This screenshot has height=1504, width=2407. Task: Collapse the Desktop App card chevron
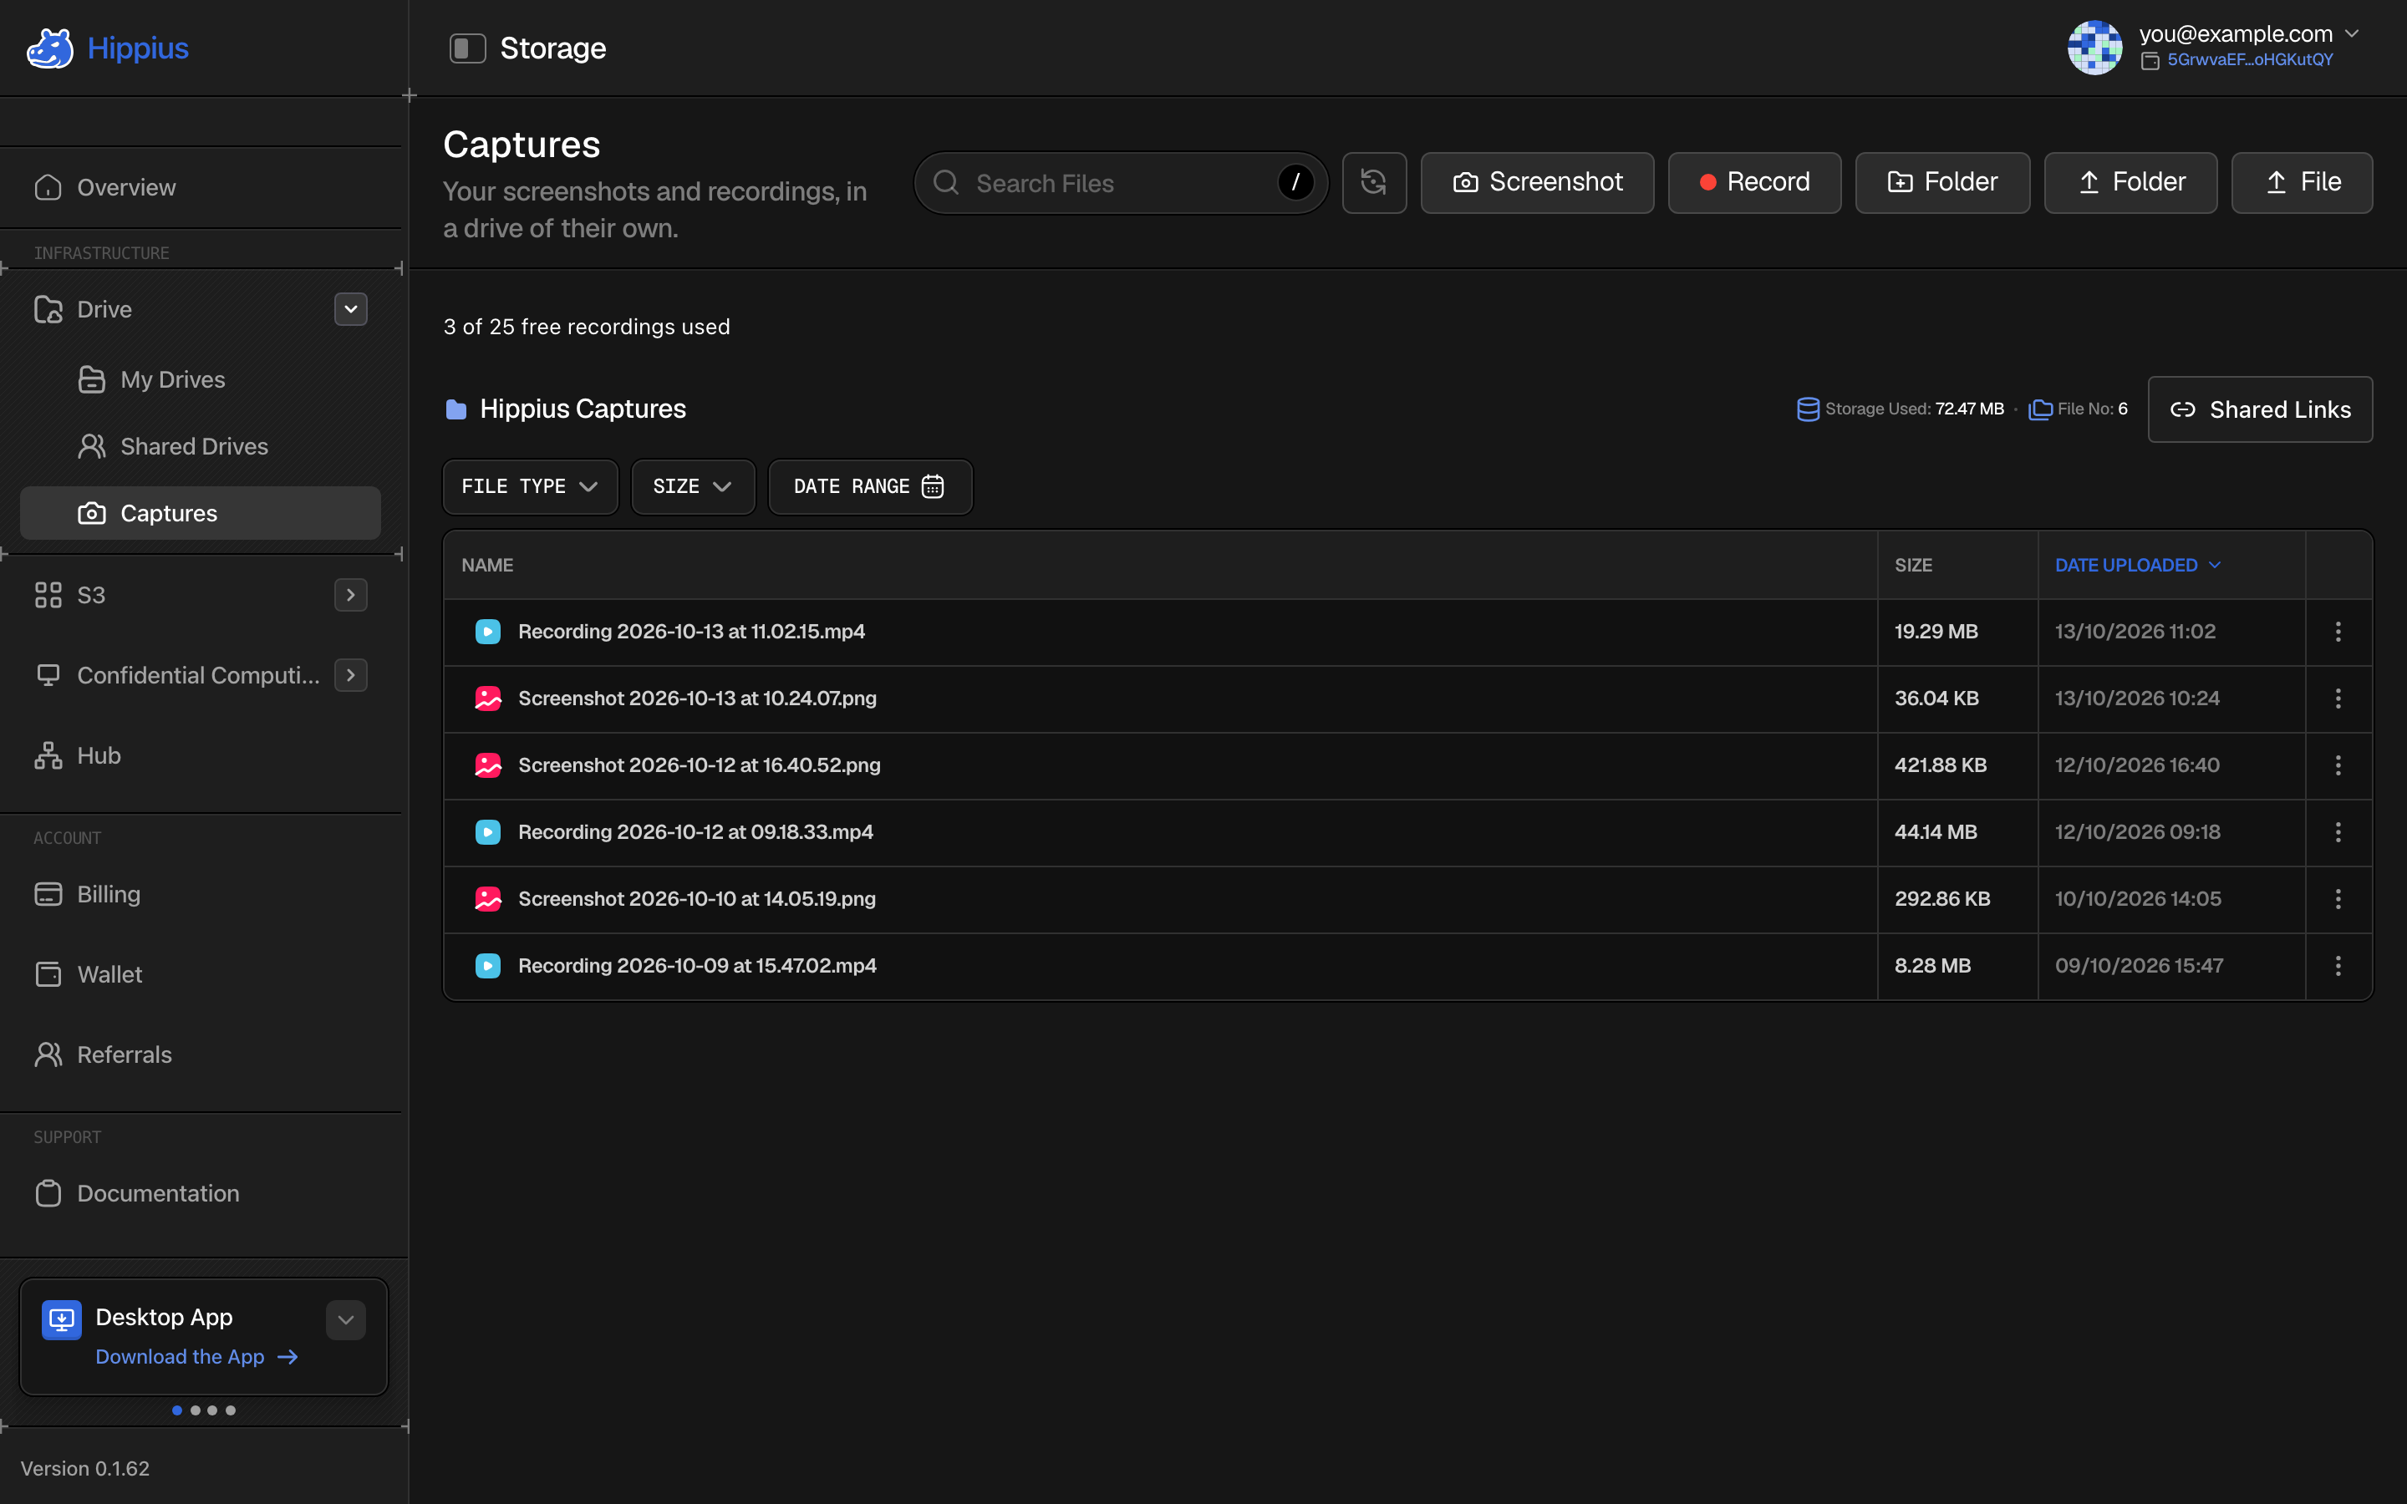[x=345, y=1320]
